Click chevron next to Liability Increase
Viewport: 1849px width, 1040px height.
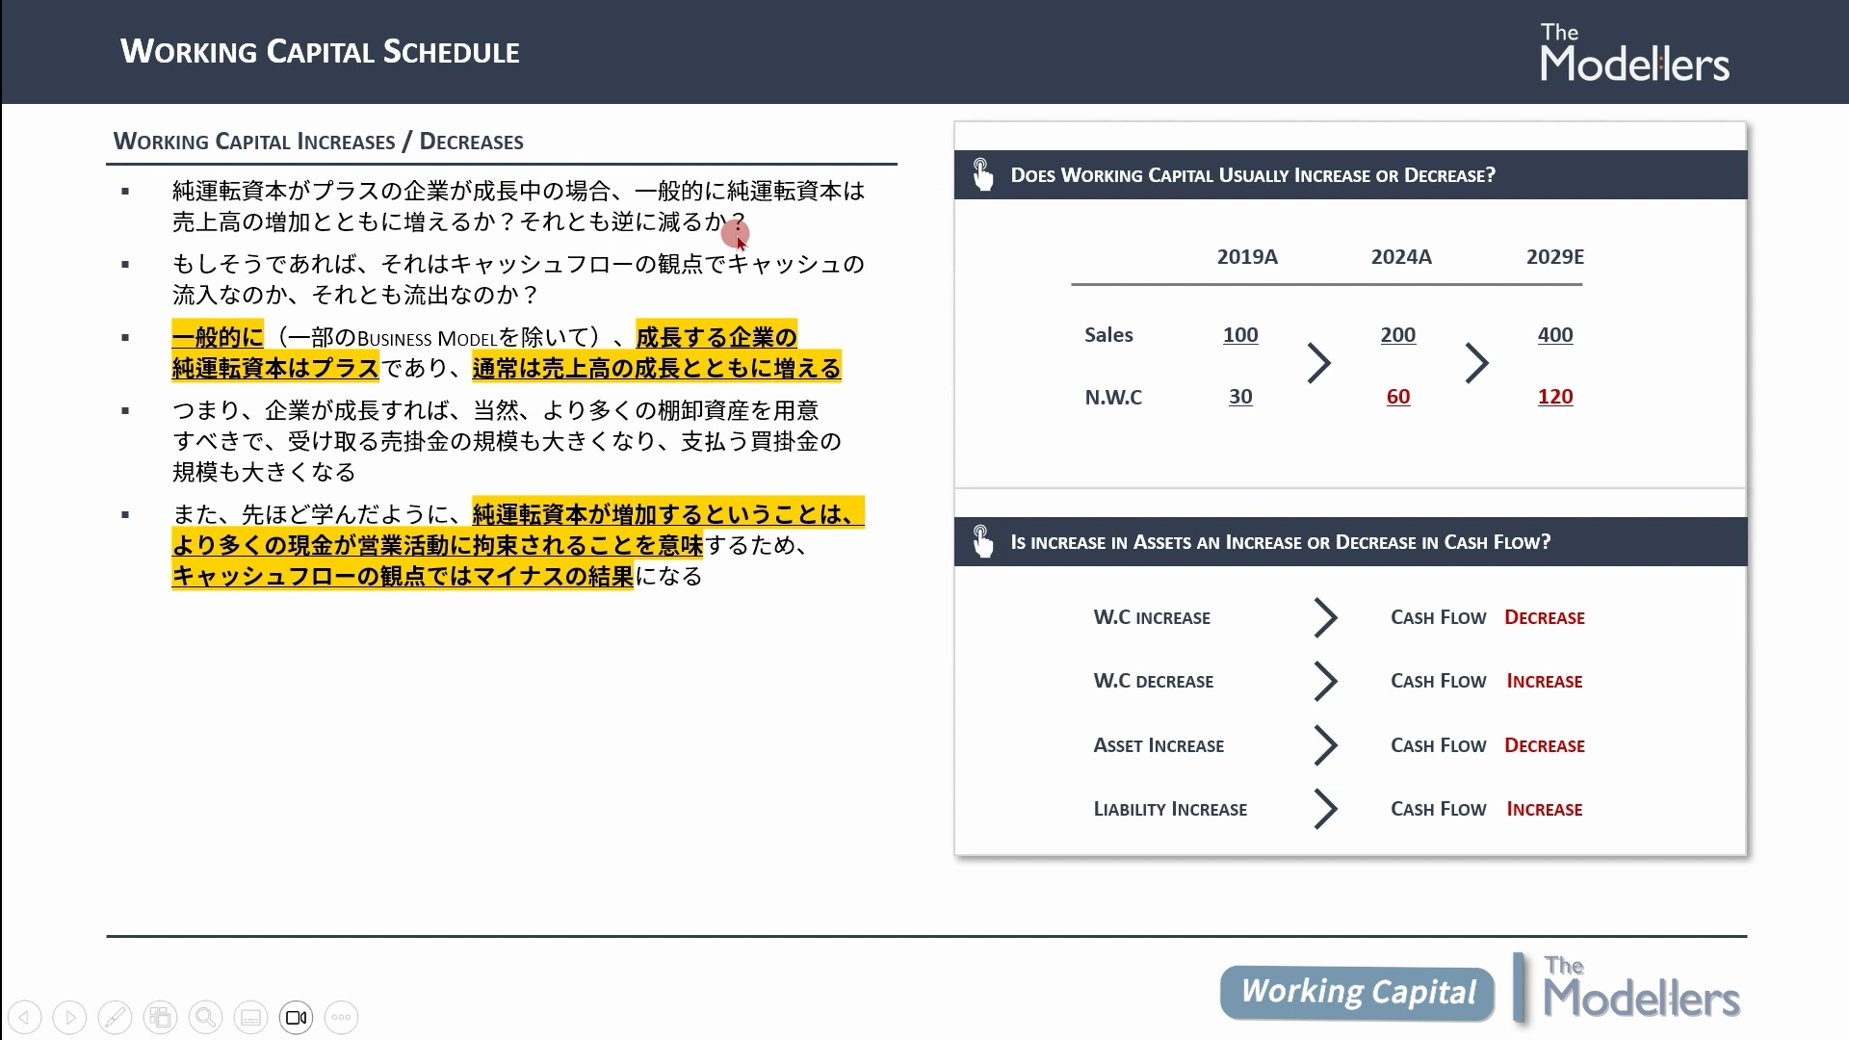1325,809
